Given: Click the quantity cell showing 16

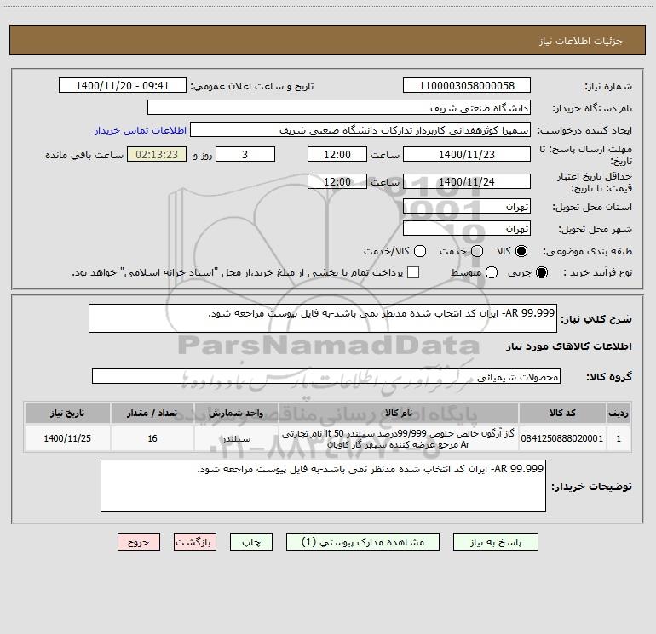Looking at the screenshot, I should coord(152,438).
